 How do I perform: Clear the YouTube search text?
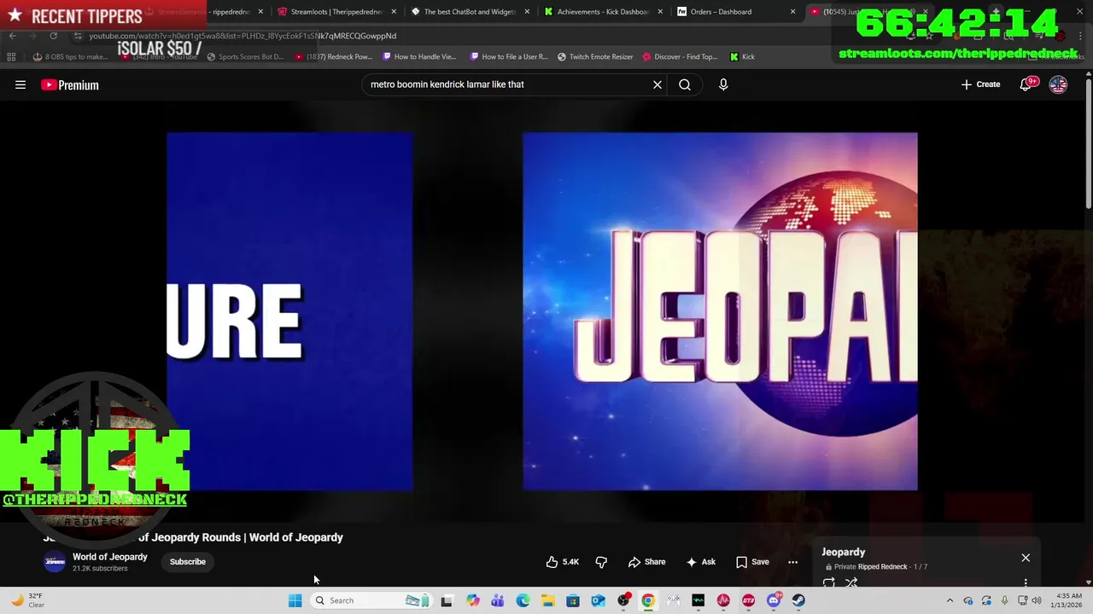pos(658,84)
